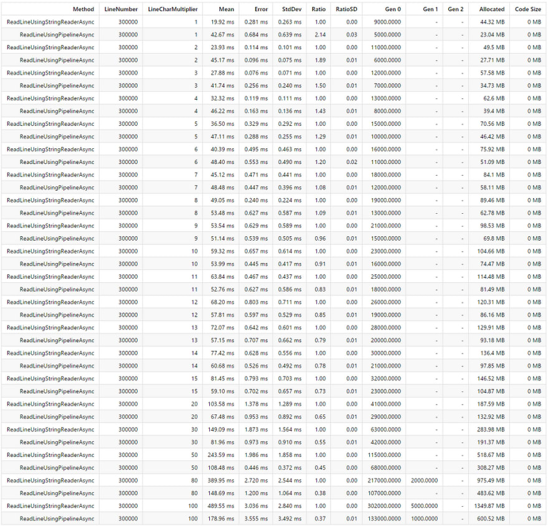
Task: Select the mean value 103.58 ms
Action: [x=221, y=404]
